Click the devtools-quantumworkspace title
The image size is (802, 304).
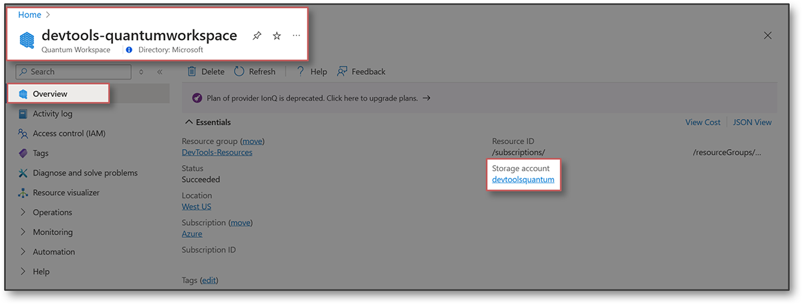click(x=139, y=35)
